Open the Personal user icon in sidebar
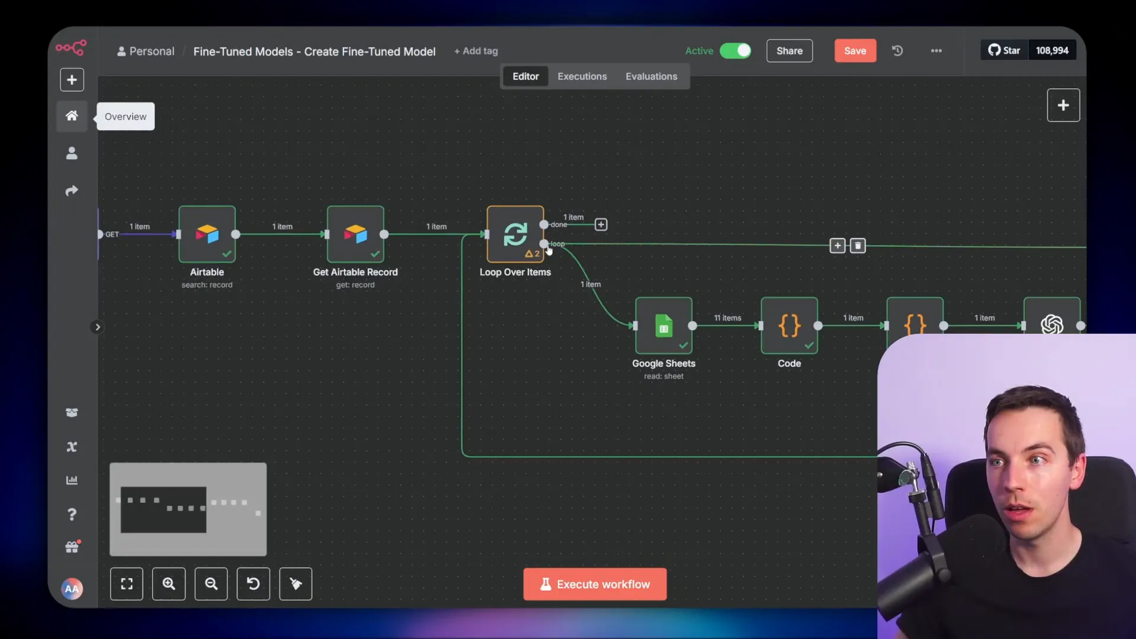 point(72,153)
